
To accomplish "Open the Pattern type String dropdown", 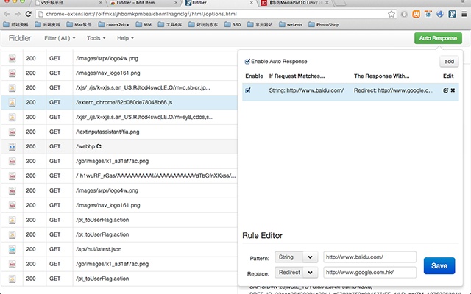I will point(296,257).
